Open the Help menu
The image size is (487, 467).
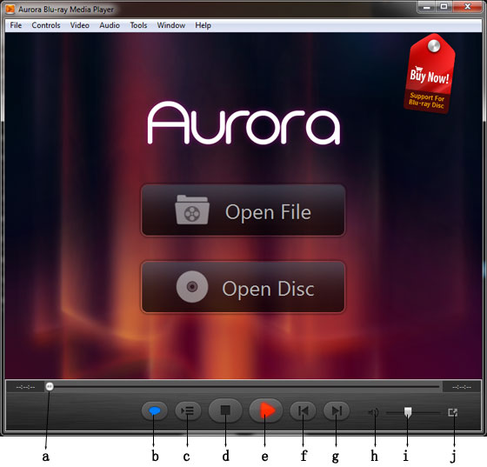pos(203,25)
